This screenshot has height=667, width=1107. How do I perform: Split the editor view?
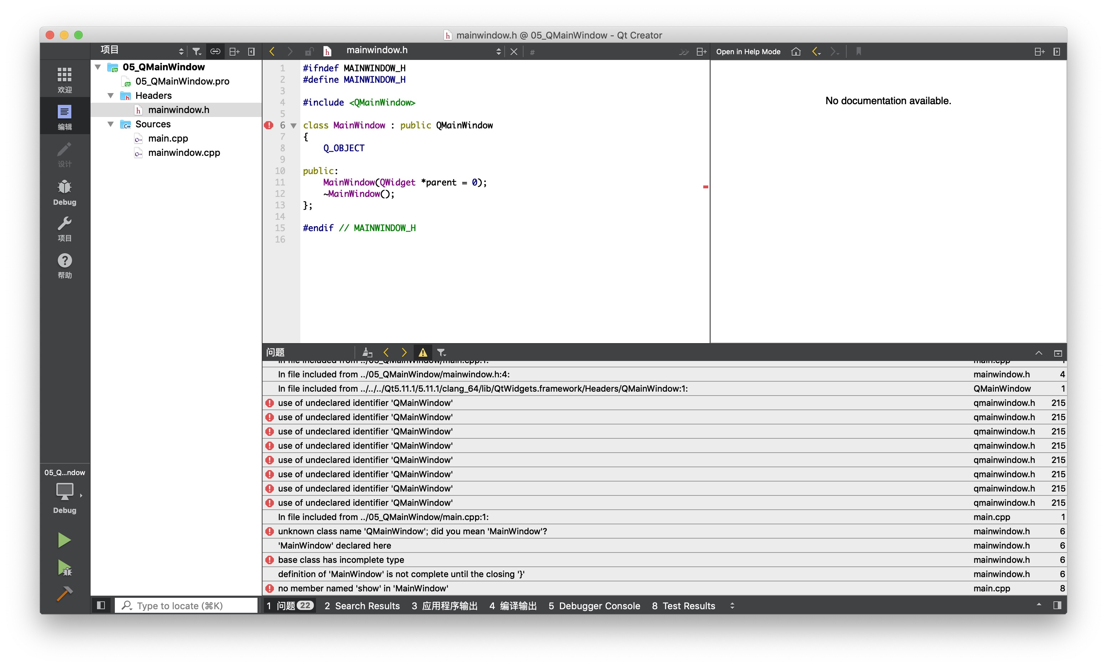point(701,52)
